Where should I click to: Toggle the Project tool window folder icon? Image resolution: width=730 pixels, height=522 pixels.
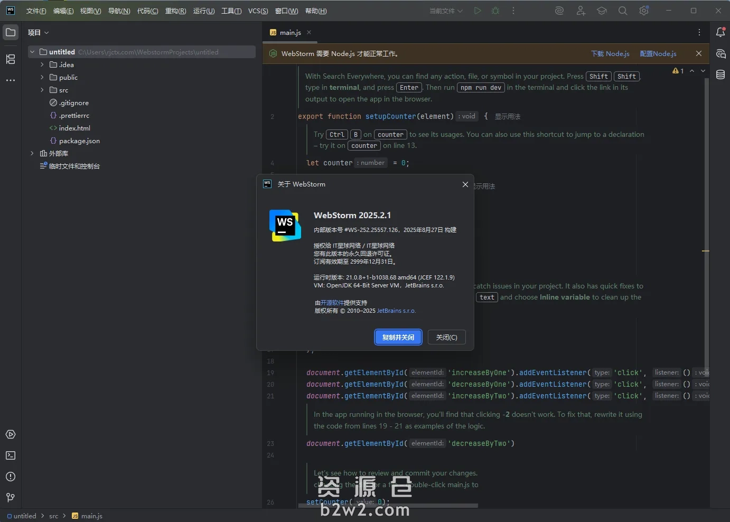(x=11, y=32)
